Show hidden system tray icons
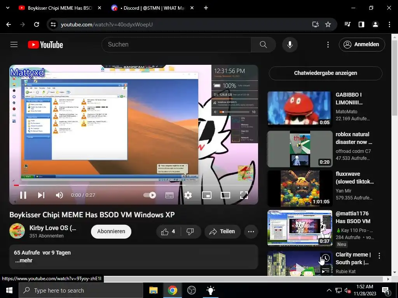The width and height of the screenshot is (398, 298). [x=329, y=290]
